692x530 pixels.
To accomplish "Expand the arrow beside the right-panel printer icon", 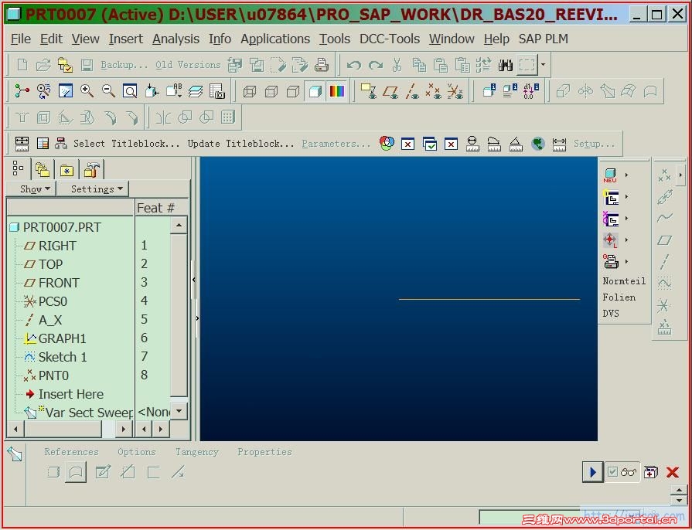I will [x=627, y=261].
